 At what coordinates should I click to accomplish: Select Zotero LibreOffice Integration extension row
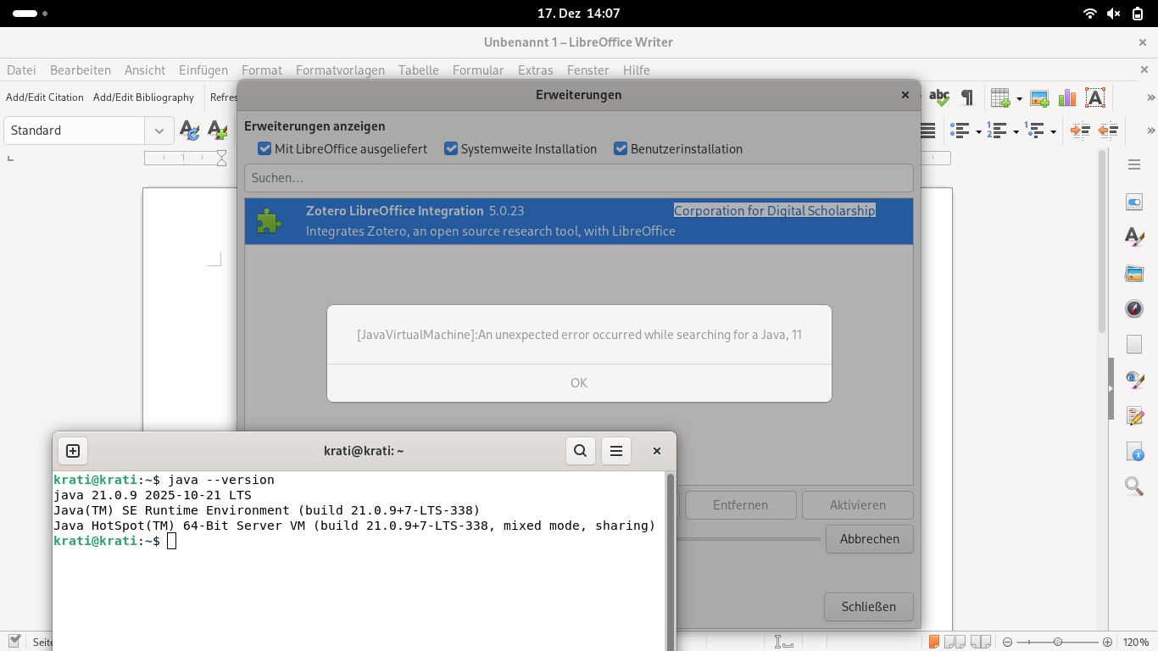coord(579,221)
